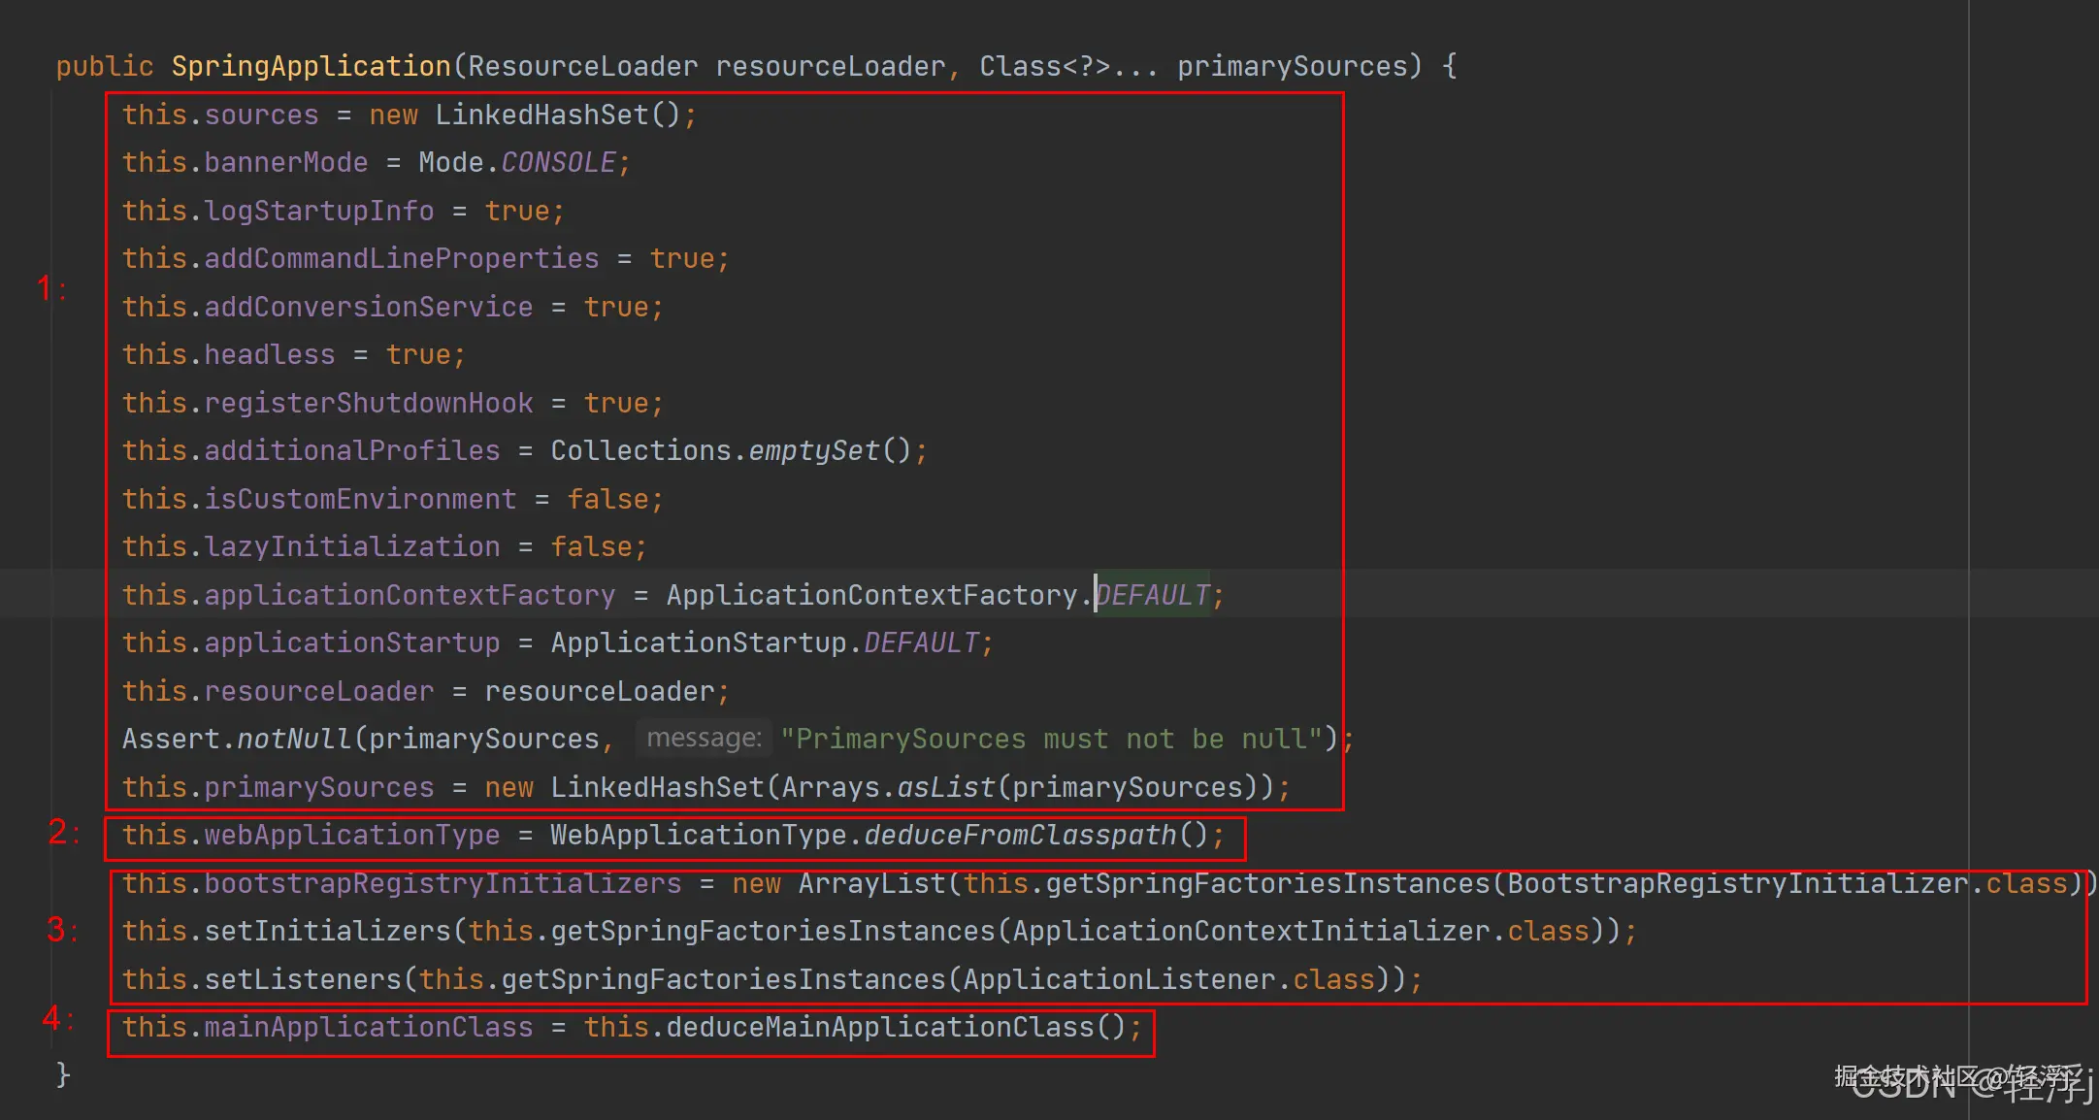The width and height of the screenshot is (2099, 1120).
Task: Click the SpringApplication constructor name
Action: (x=311, y=66)
